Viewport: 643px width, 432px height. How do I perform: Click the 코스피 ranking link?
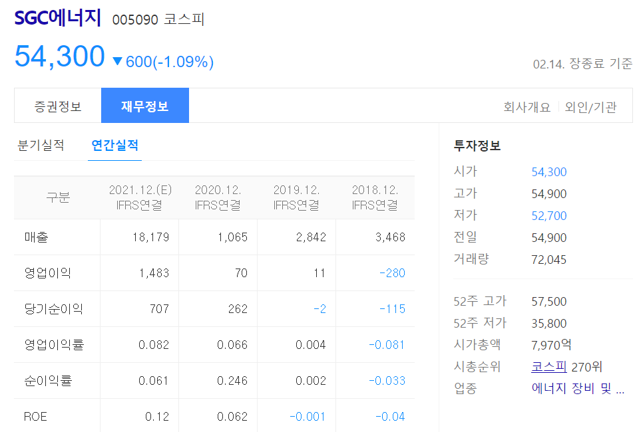[549, 367]
